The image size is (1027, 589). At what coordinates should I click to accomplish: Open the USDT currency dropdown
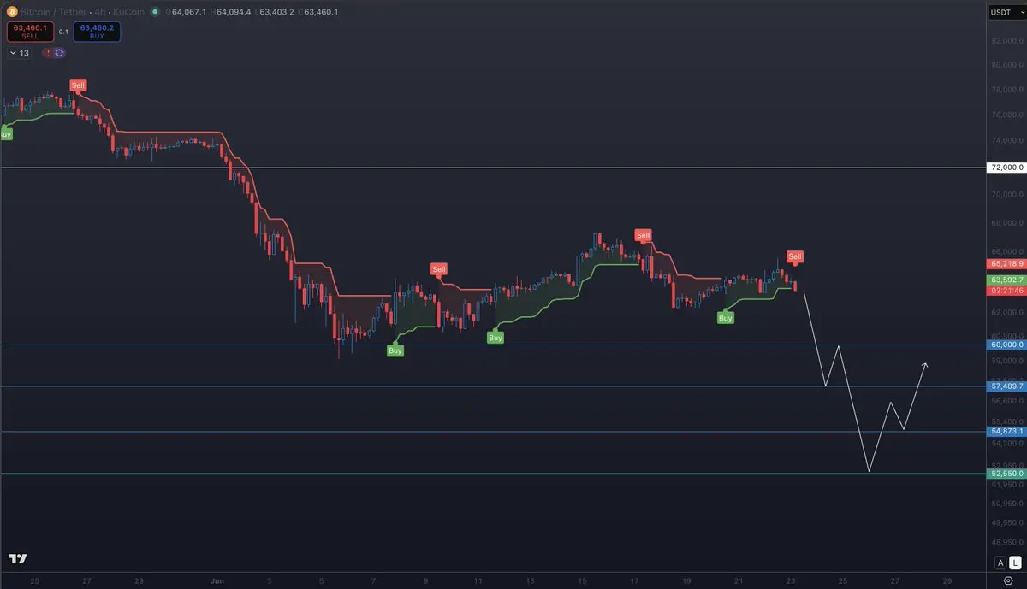(1006, 12)
